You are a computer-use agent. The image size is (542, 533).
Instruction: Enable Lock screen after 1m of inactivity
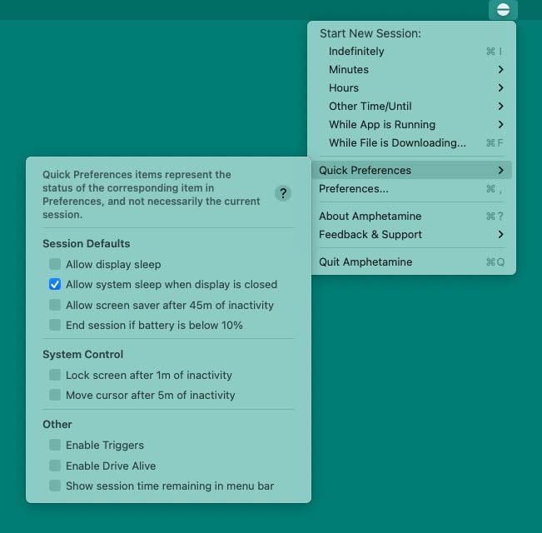click(55, 375)
